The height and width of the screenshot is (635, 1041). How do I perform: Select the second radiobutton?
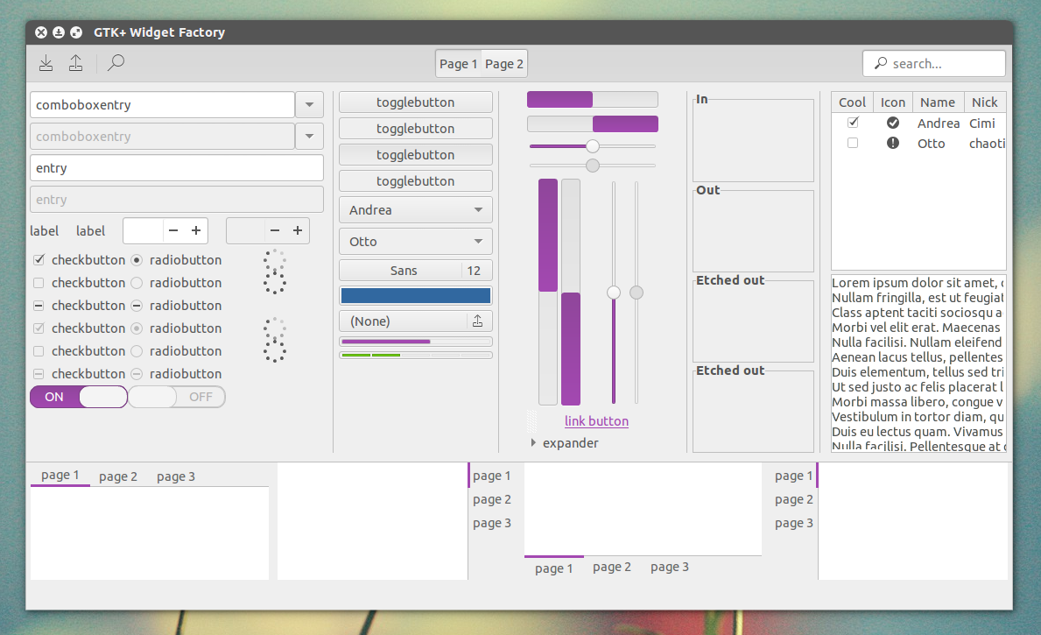(x=137, y=282)
